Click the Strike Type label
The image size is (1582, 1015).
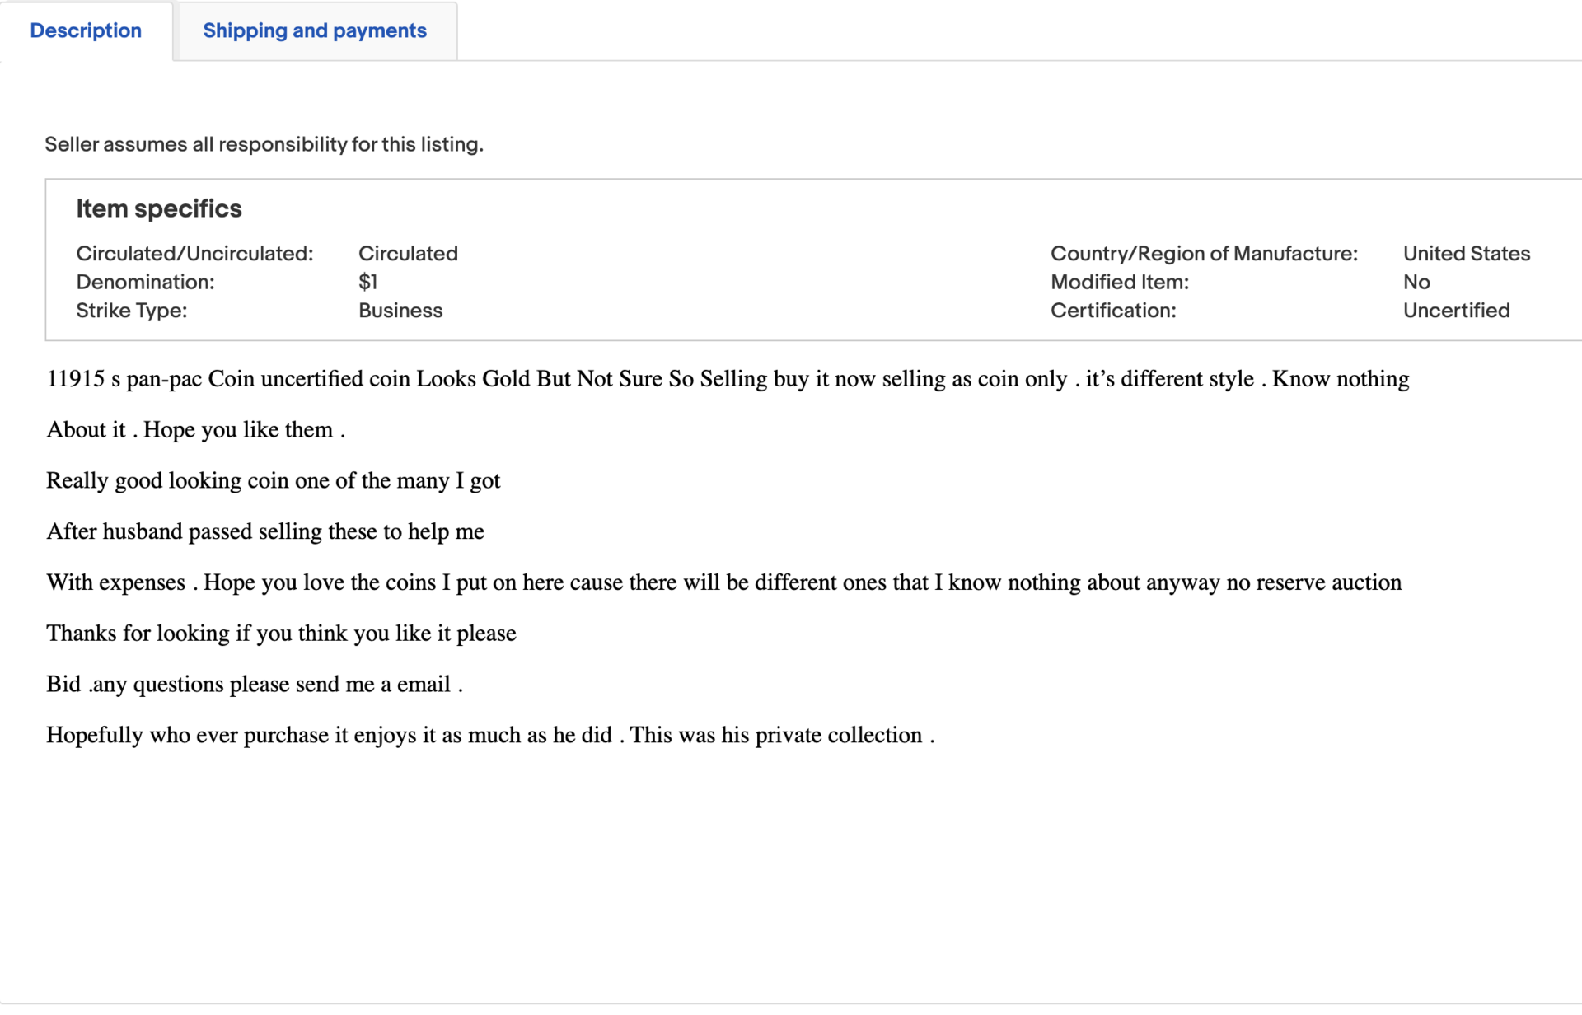[x=132, y=311]
